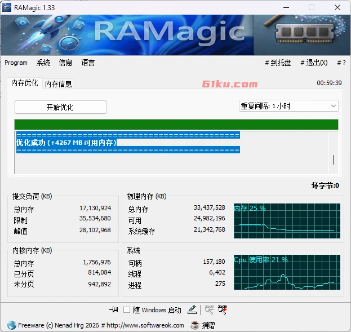The width and height of the screenshot is (351, 332).
Task: Click the 提交负荷 (KB) group heading
Action: click(x=32, y=196)
